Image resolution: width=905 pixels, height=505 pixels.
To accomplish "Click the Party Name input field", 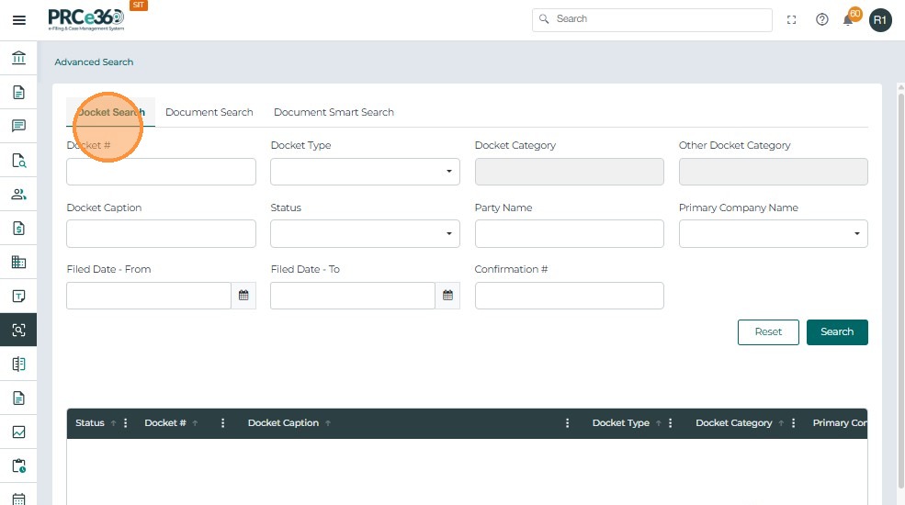I will point(569,234).
